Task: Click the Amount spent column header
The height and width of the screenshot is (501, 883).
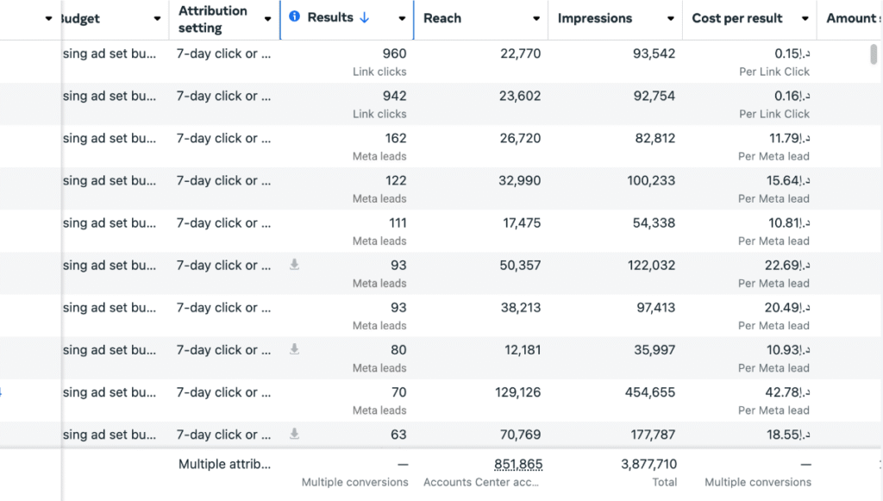Action: click(854, 18)
